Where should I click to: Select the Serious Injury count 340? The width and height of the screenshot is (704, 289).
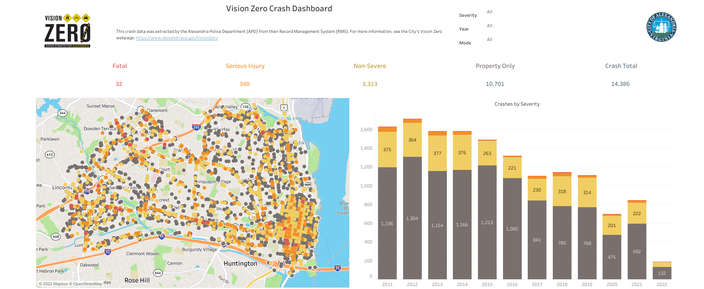point(244,84)
